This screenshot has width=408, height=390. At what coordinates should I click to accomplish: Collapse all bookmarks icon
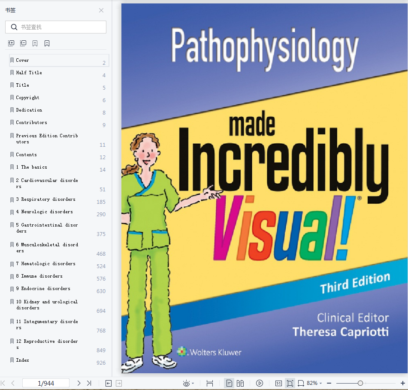pos(23,43)
